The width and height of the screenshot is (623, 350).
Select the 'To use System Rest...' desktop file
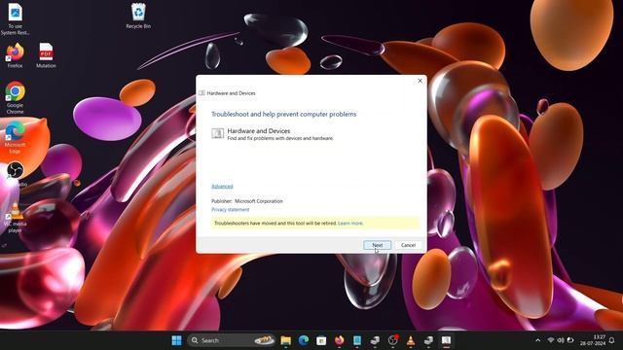[16, 19]
